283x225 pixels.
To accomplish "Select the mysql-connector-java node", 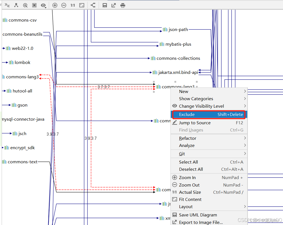I will [x=23, y=119].
